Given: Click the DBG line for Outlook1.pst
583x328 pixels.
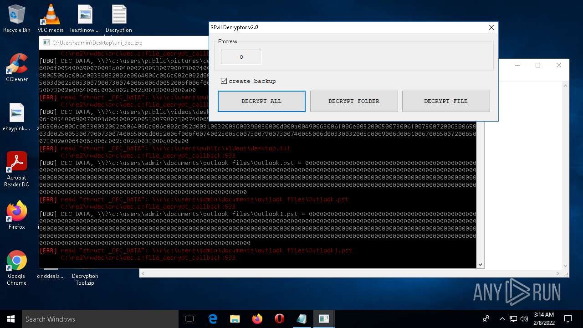Looking at the screenshot, I should [258, 214].
